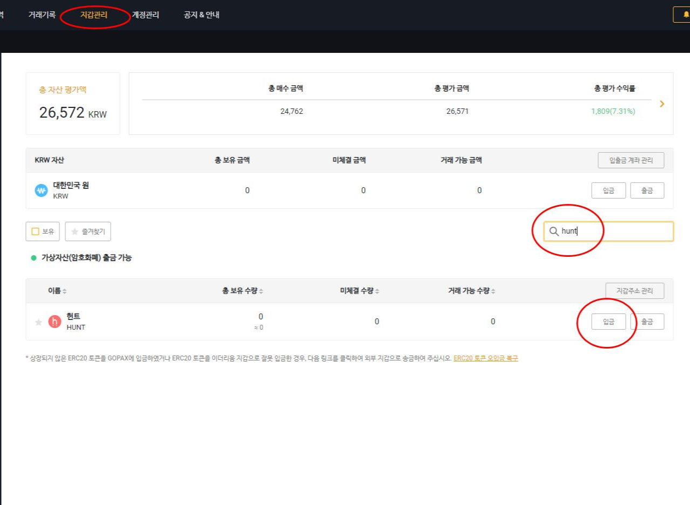Screen dimensions: 690x505
Task: Click the magnifier search icon
Action: pos(553,231)
